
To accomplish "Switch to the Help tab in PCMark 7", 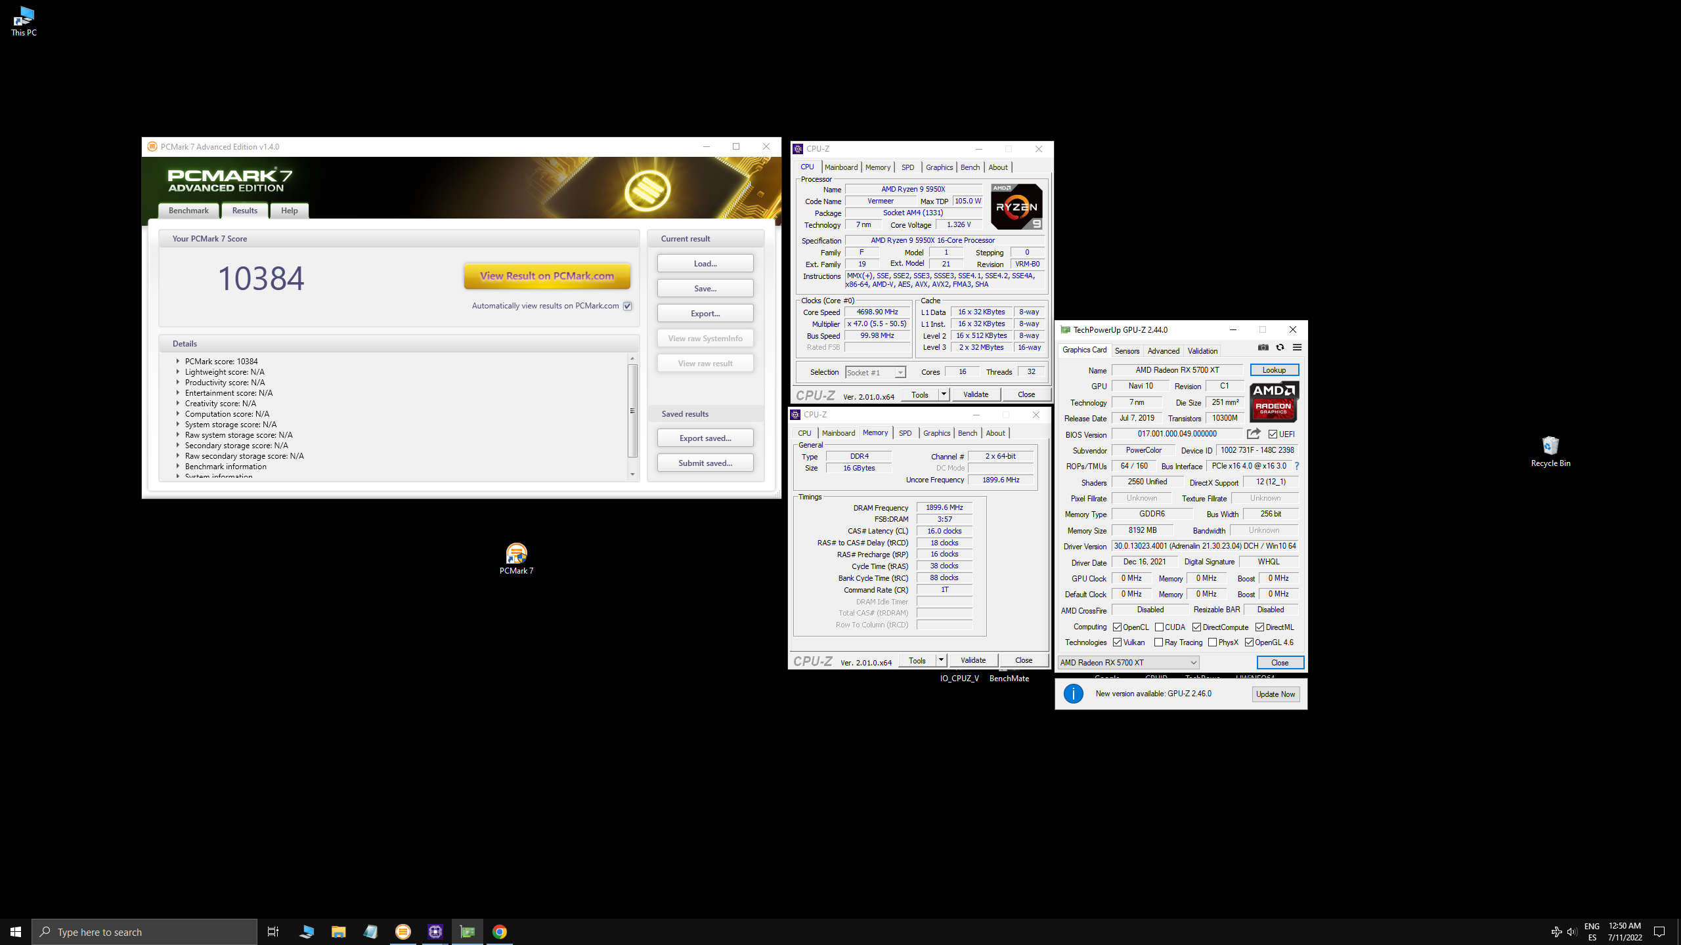I will 290,211.
